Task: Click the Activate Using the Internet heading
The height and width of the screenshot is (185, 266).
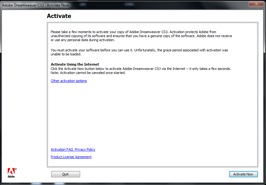Action: tap(75, 64)
